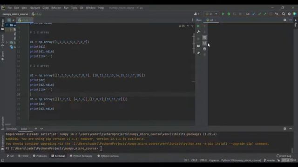Open the Refactor menu
Image resolution: width=298 pixels, height=167 pixels.
(56, 8)
